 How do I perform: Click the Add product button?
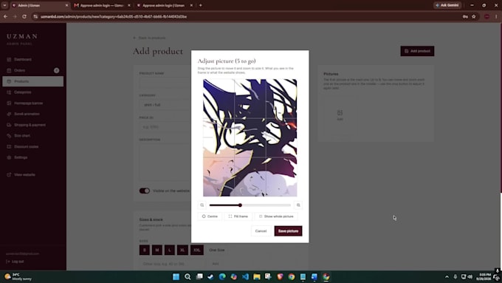[417, 51]
